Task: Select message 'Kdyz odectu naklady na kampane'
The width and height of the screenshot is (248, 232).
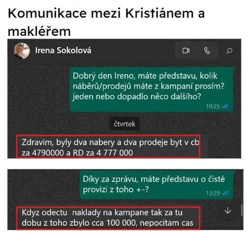Action: pyautogui.click(x=108, y=218)
